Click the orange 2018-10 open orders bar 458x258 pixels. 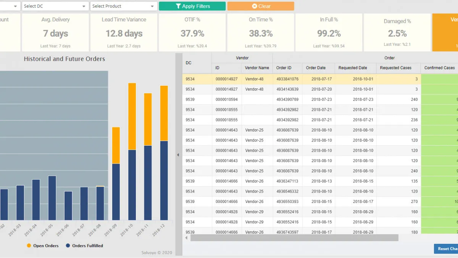[x=132, y=116]
